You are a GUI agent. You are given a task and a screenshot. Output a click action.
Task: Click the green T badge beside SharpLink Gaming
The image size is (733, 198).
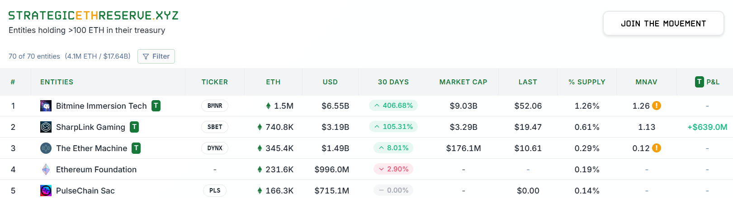(x=134, y=127)
